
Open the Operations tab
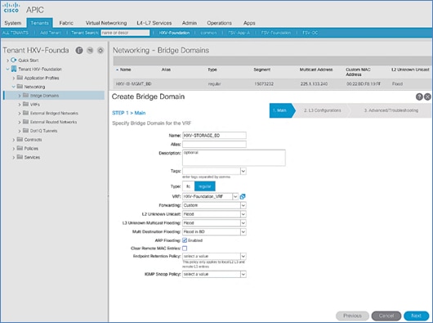(220, 23)
